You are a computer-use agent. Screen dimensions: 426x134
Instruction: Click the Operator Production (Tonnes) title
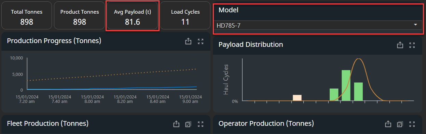(266, 123)
